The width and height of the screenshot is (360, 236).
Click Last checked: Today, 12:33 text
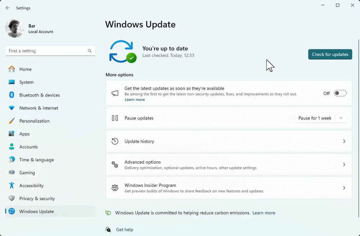coord(168,55)
